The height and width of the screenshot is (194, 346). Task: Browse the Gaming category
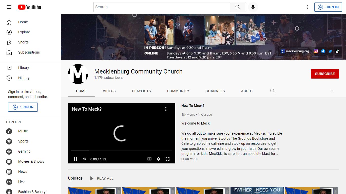pos(30,151)
